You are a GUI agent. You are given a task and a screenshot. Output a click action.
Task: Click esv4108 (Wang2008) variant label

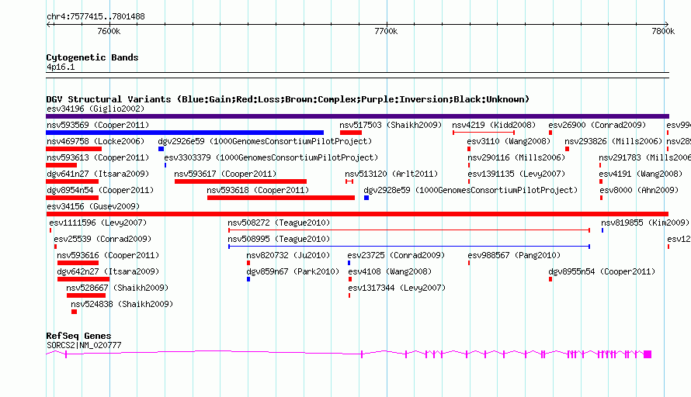coord(390,271)
